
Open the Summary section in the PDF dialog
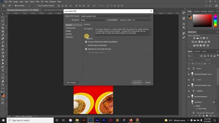tap(69, 37)
